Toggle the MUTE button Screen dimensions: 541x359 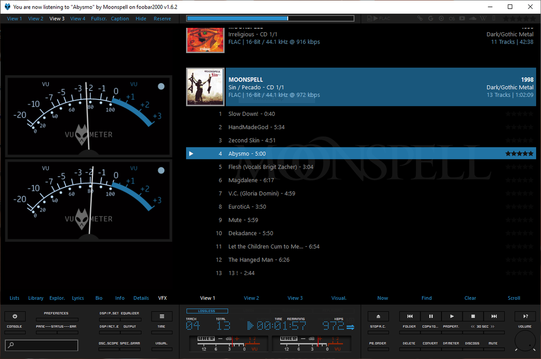click(x=493, y=346)
